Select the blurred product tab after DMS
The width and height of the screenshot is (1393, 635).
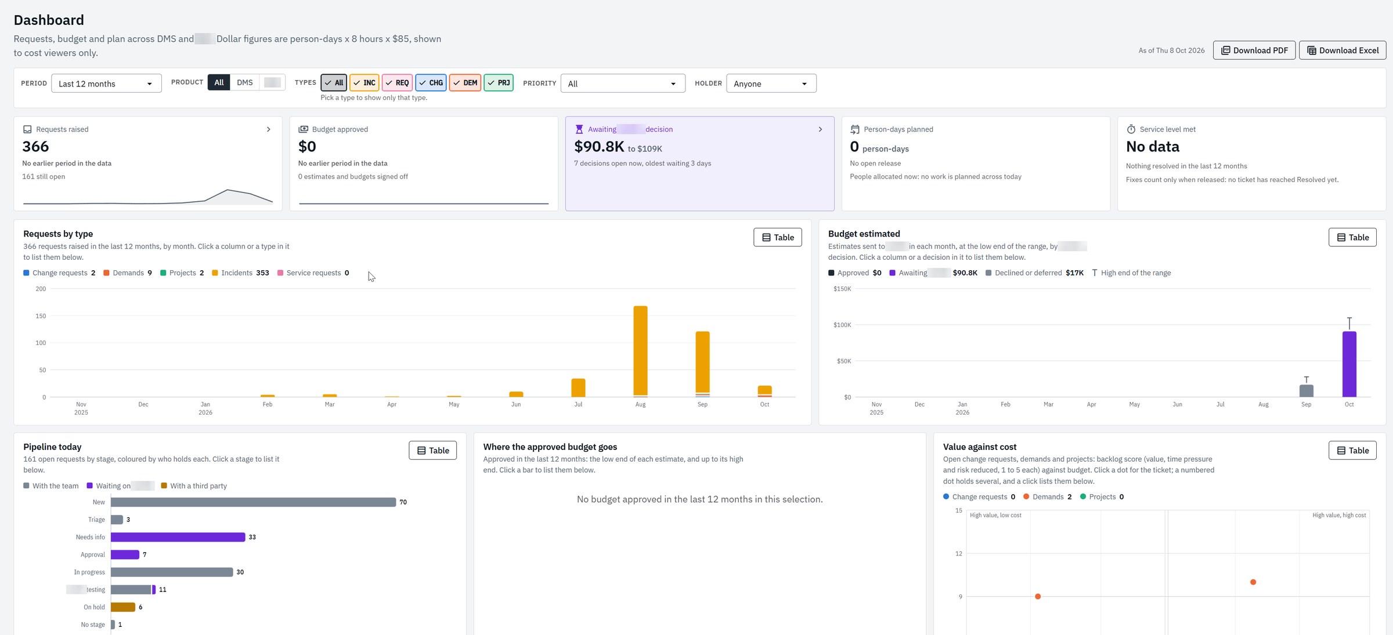pos(272,82)
